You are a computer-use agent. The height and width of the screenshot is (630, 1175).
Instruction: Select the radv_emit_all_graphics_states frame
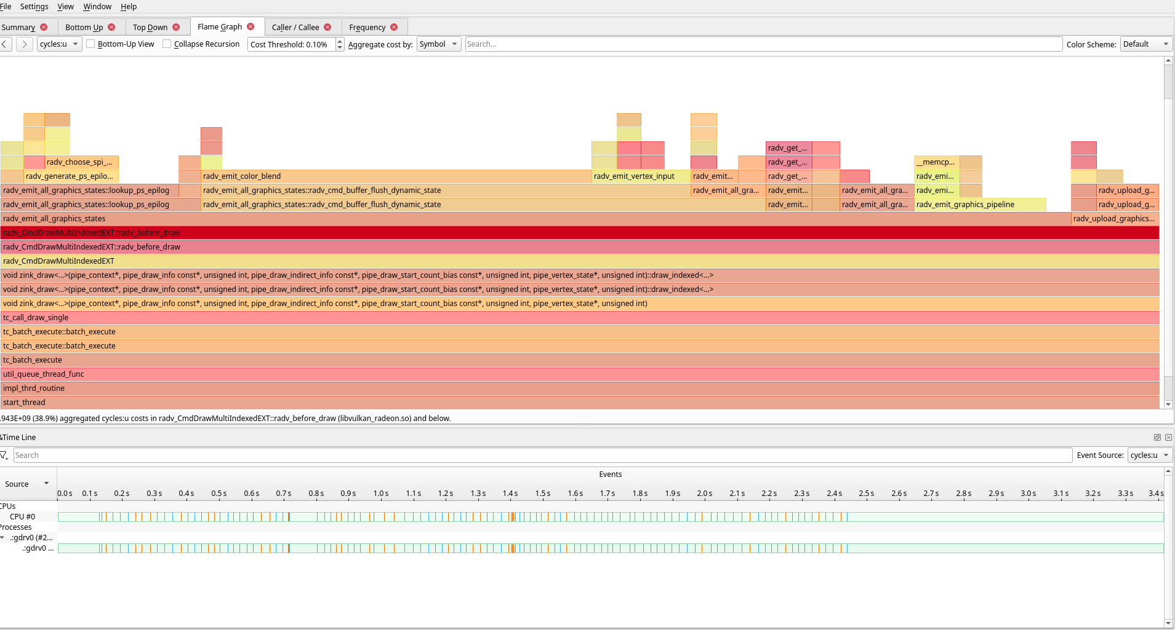(535, 219)
